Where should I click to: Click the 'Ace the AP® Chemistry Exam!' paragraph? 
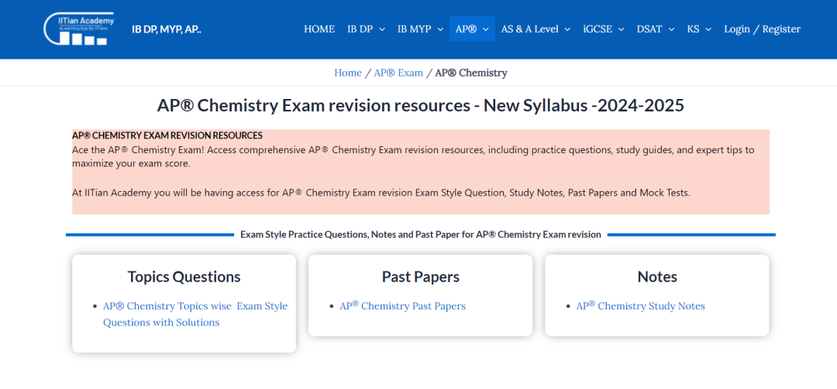point(413,157)
